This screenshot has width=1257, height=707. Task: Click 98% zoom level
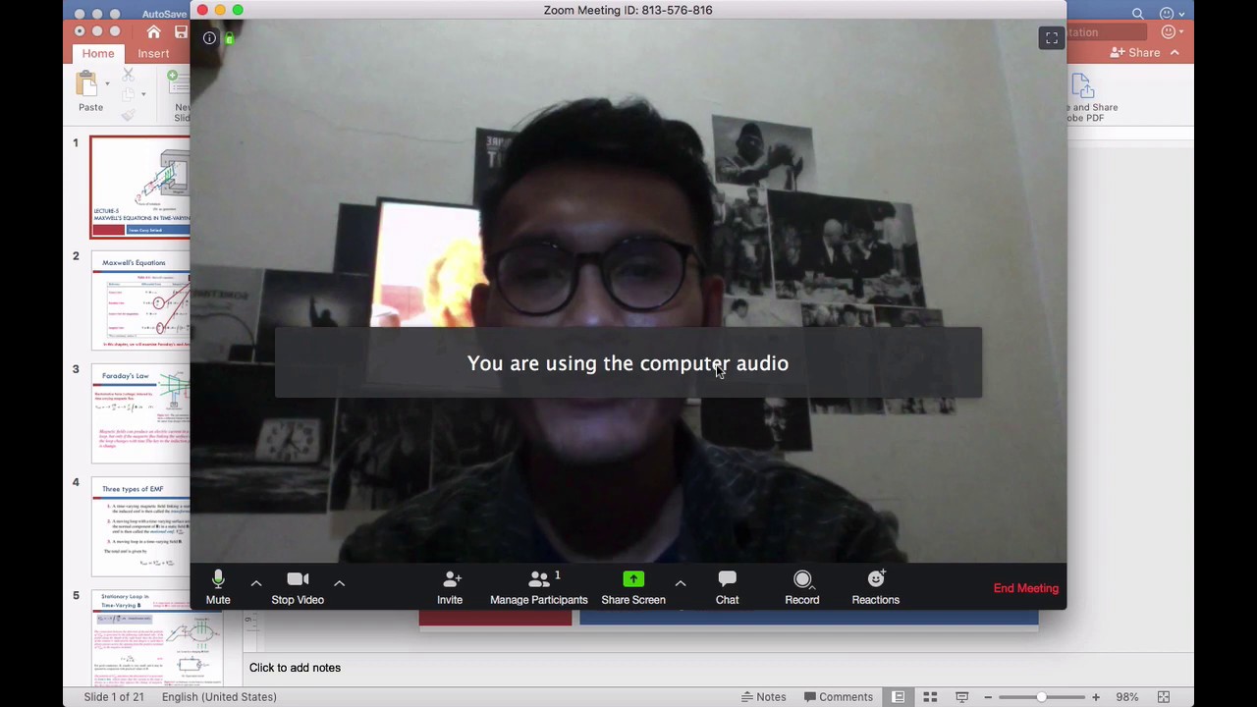coord(1126,697)
